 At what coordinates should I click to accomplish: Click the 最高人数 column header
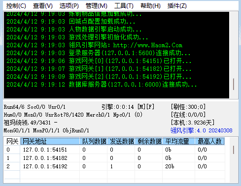click(x=209, y=141)
